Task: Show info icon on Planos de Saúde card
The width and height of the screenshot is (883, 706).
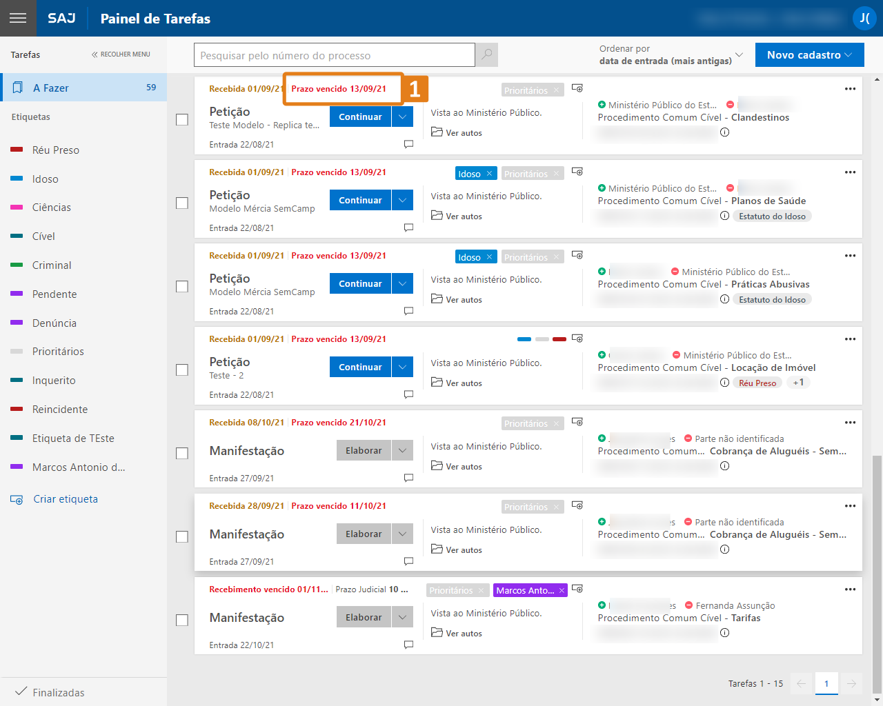Action: tap(724, 216)
